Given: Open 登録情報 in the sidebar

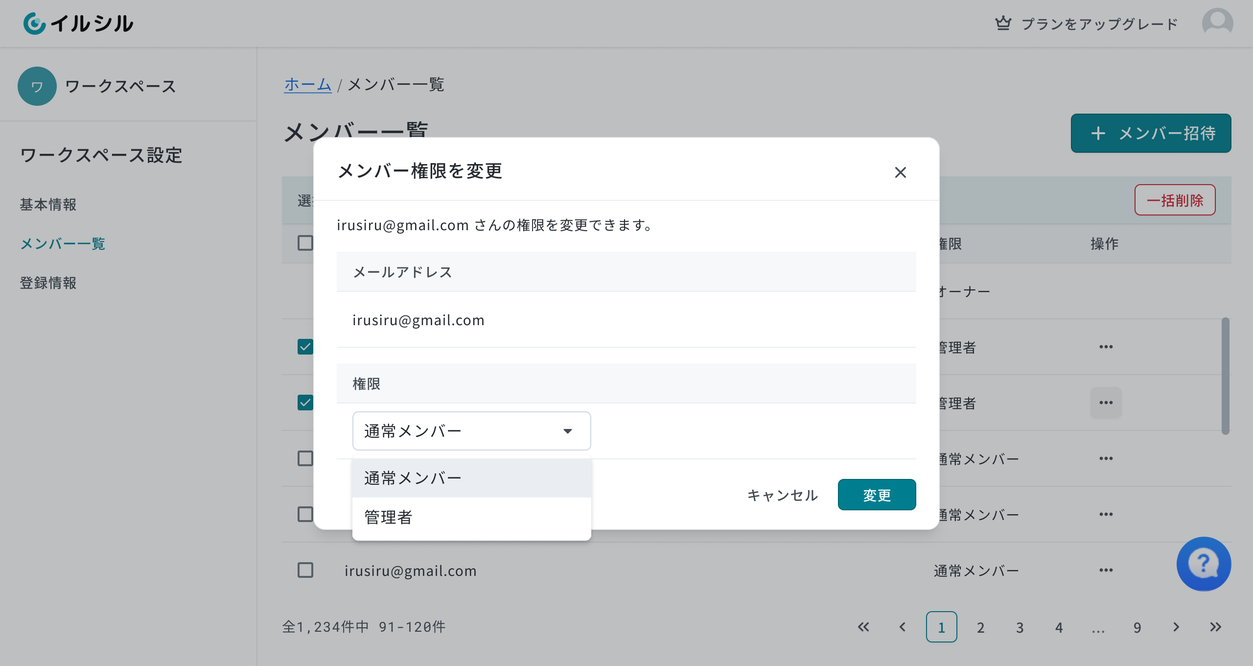Looking at the screenshot, I should tap(48, 283).
